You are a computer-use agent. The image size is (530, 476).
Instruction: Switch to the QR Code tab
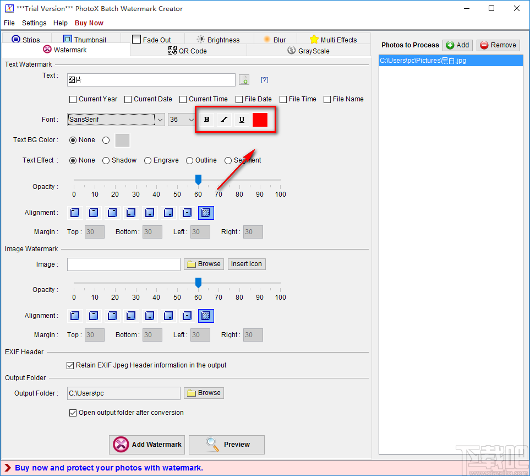click(x=188, y=51)
